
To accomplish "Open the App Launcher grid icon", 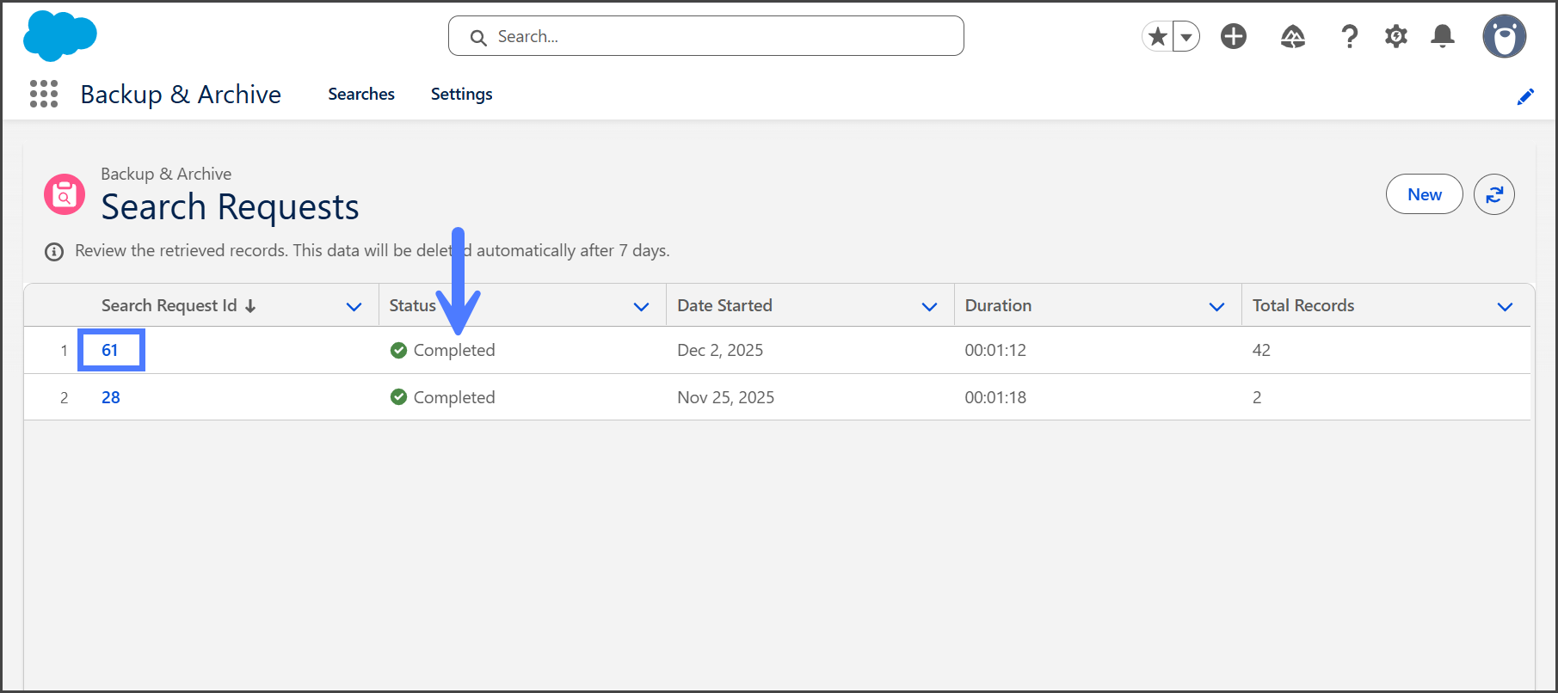I will (x=44, y=94).
